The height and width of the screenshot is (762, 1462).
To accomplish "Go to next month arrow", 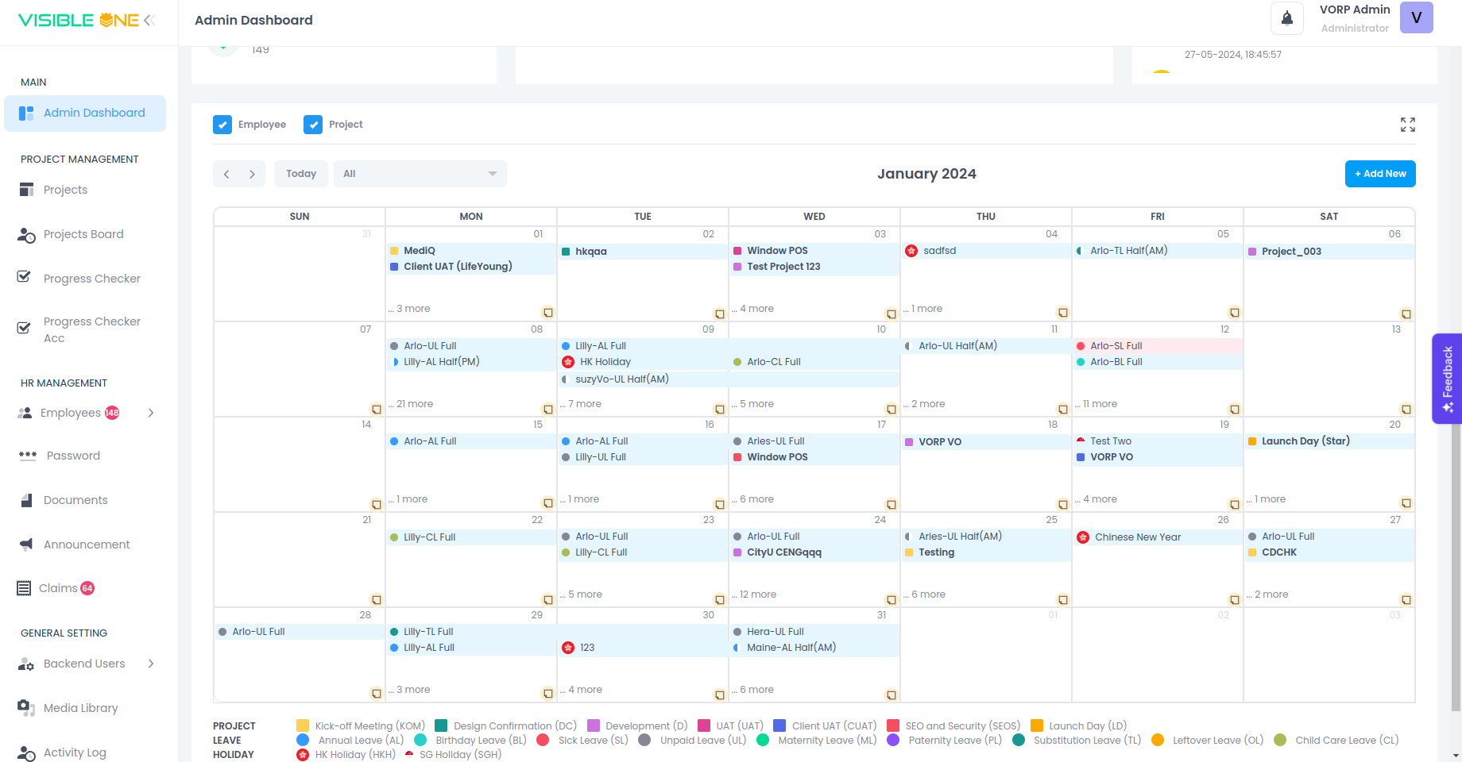I will tap(252, 174).
